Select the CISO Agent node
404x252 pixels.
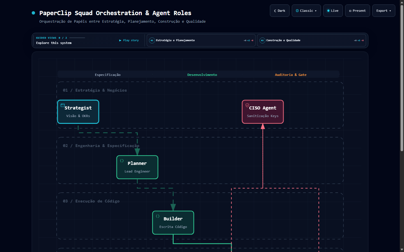pos(263,112)
